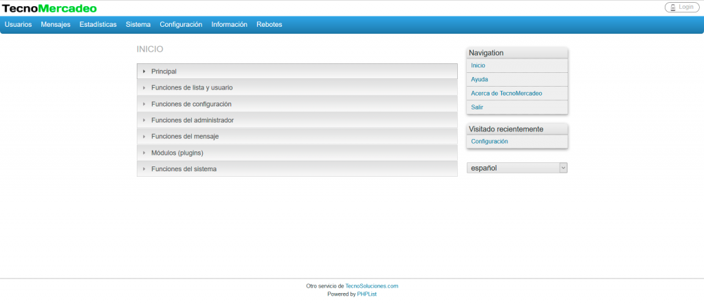The height and width of the screenshot is (304, 704).
Task: Expand Funciones del sistema section
Action: pos(184,169)
